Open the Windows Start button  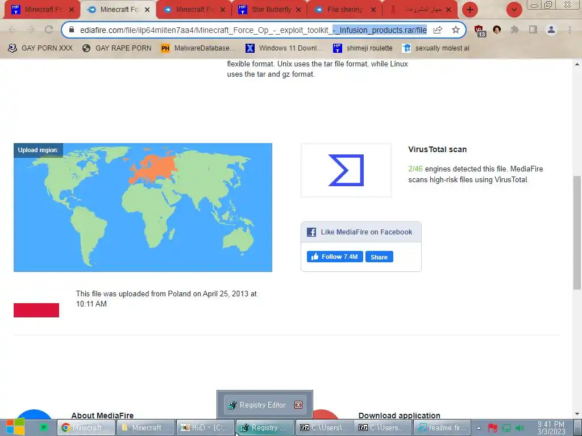coord(14,427)
